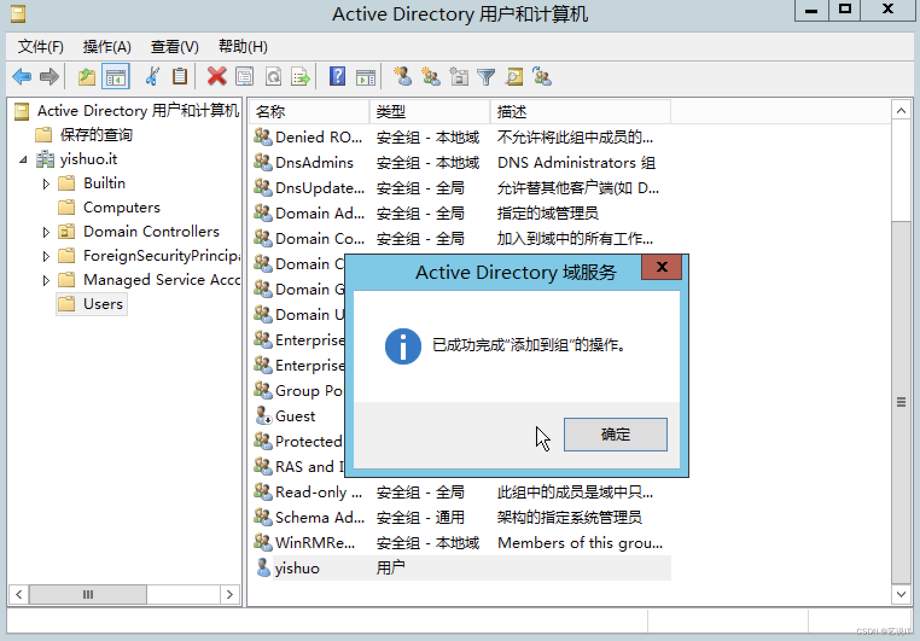Open the 查看(V) menu

tap(174, 46)
